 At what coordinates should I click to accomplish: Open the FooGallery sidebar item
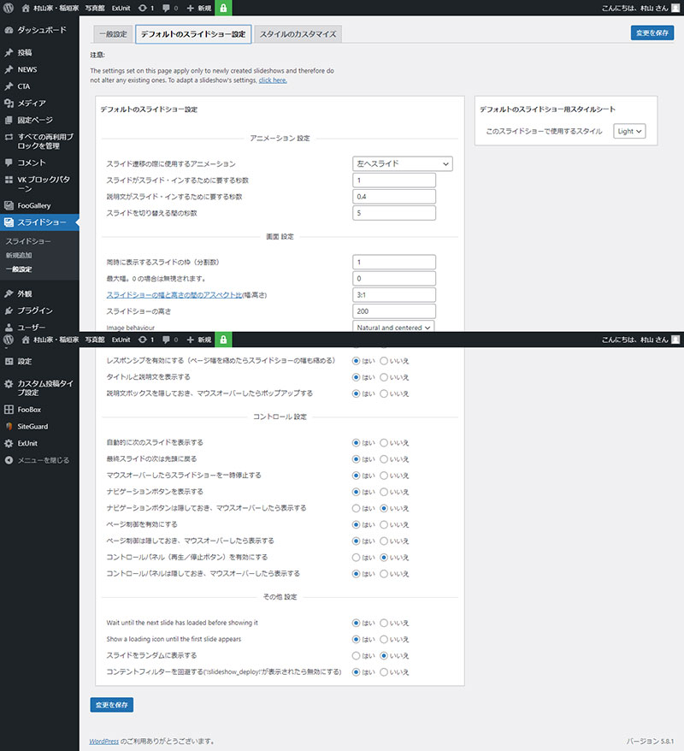33,205
